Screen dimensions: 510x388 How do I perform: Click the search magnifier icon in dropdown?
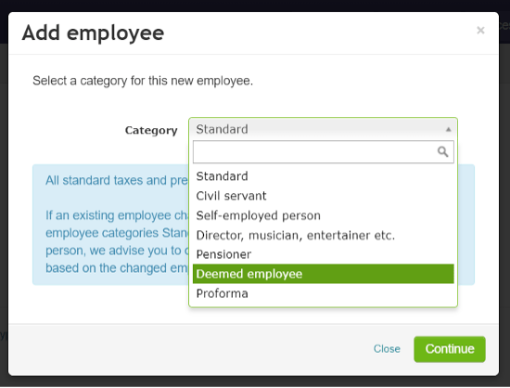(442, 151)
